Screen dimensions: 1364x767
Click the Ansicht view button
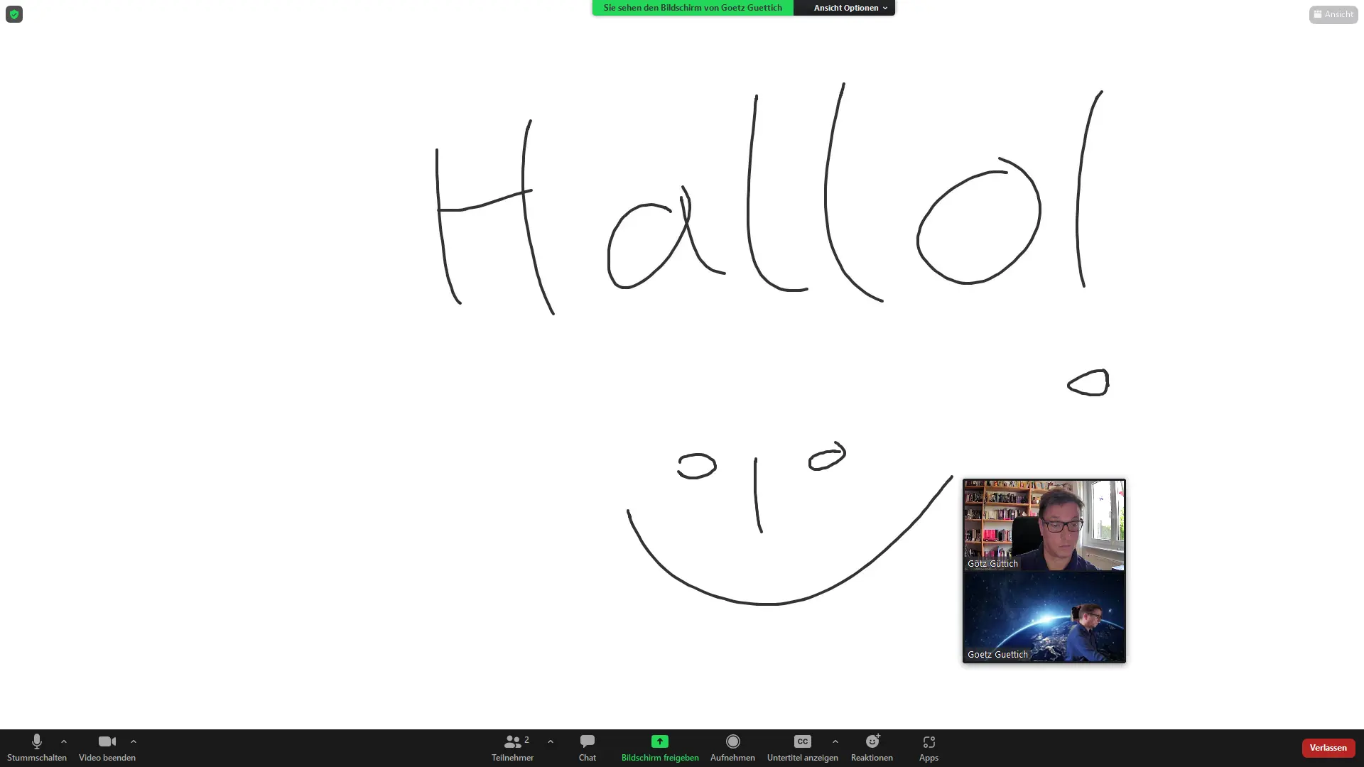1333,14
